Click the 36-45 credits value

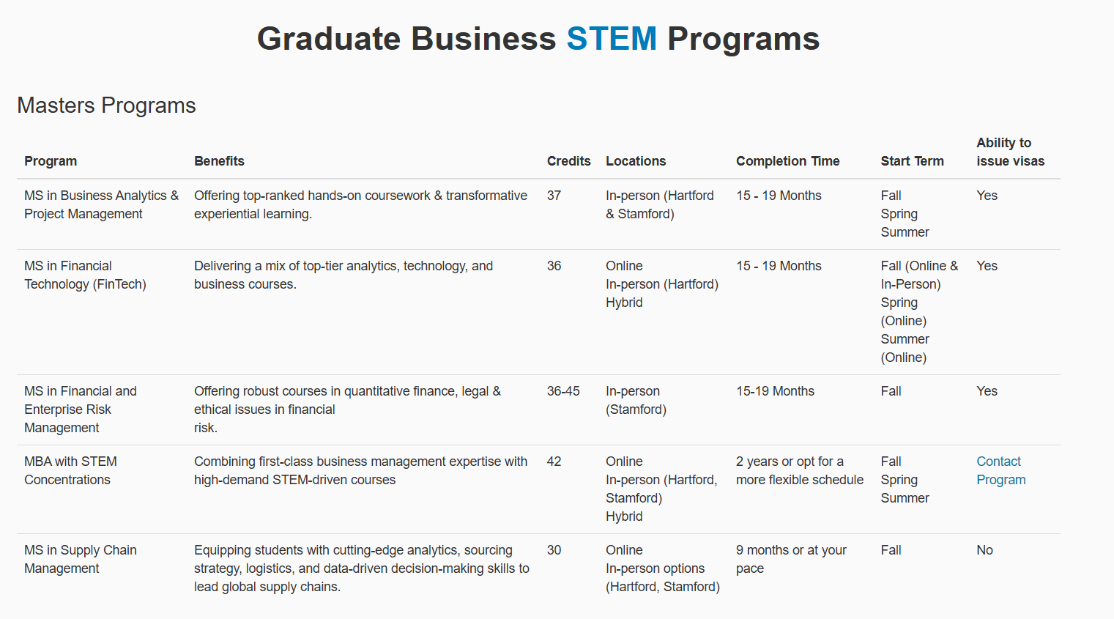tap(563, 391)
